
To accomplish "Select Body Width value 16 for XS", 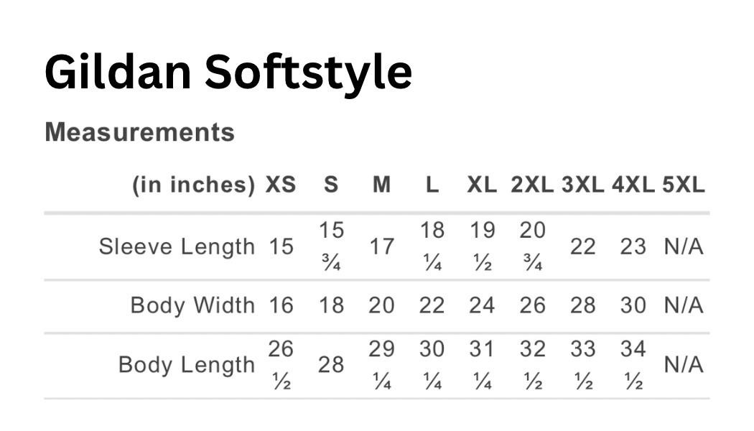I will 281,305.
